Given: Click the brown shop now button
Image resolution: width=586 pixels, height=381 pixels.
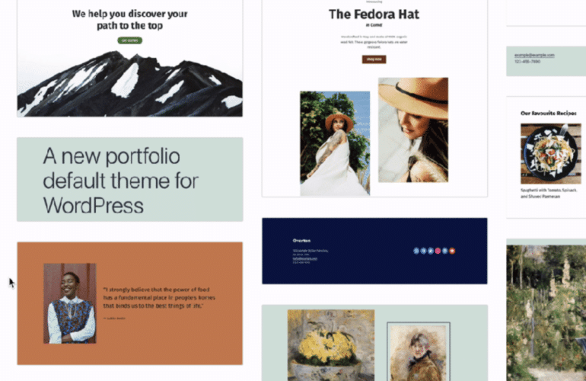Looking at the screenshot, I should click(374, 59).
